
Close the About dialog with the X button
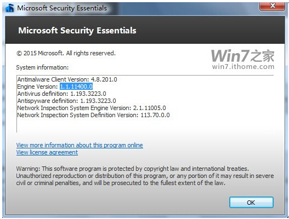coord(272,6)
